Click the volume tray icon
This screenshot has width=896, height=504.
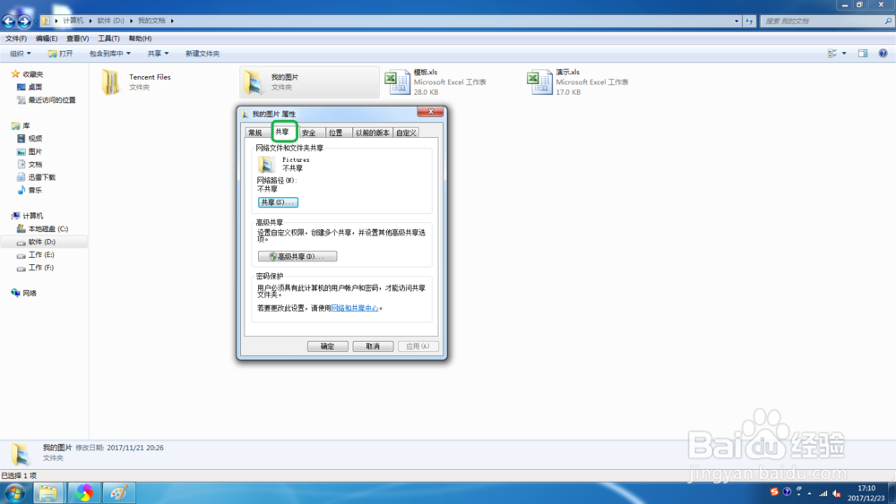coord(837,494)
